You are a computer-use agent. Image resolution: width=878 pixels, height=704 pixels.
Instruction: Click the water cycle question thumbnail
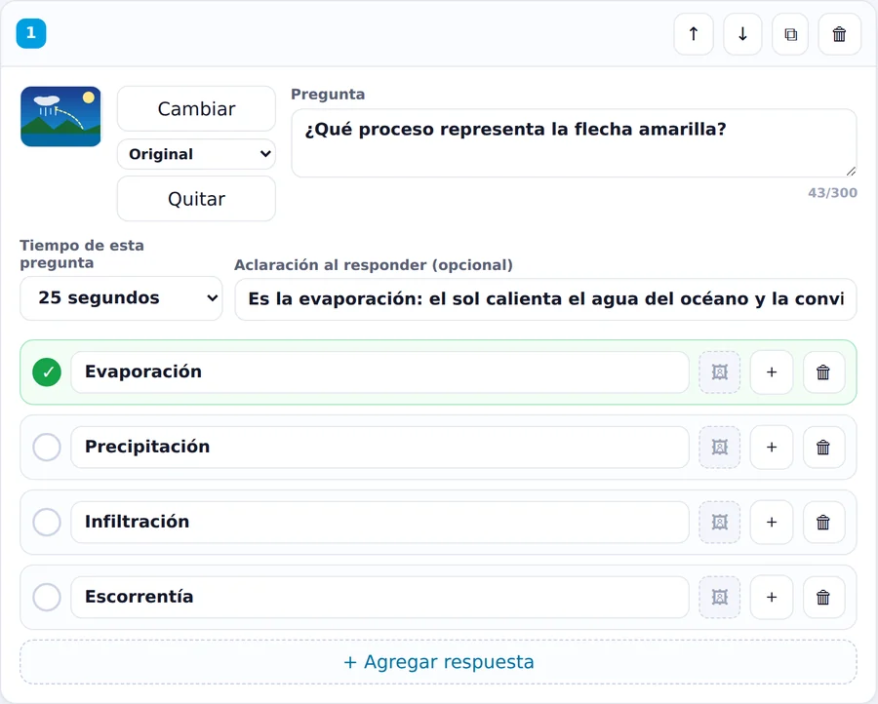(x=61, y=116)
